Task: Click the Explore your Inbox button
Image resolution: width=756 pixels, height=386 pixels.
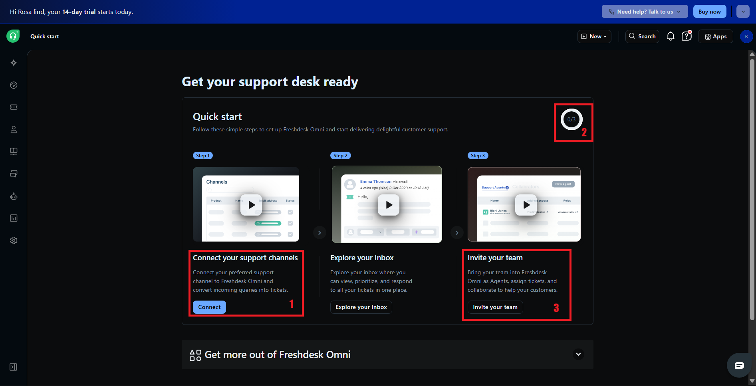Action: (x=361, y=307)
